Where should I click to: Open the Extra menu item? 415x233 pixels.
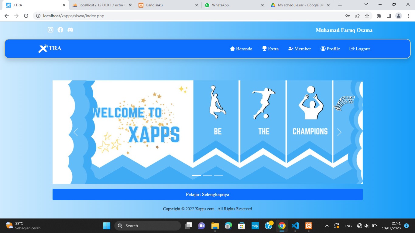[x=270, y=49]
